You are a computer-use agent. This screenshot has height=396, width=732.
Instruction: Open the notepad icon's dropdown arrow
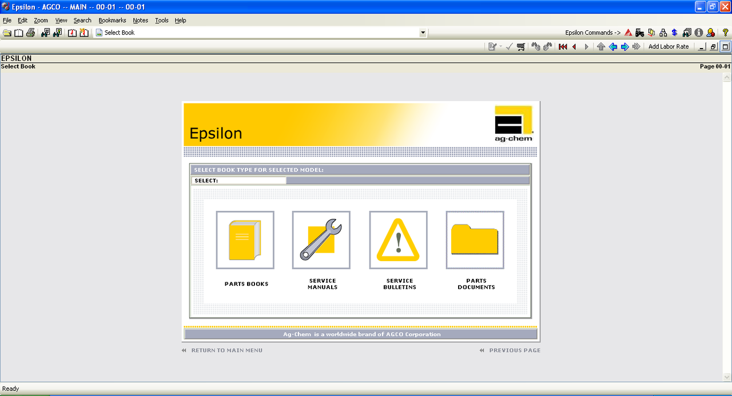[x=500, y=47]
